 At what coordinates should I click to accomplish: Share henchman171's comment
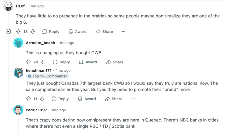tap(114, 99)
